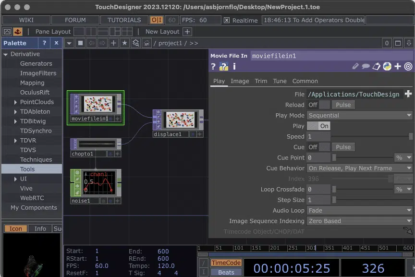Browse for a file with plus icon
The height and width of the screenshot is (277, 415).
[408, 94]
